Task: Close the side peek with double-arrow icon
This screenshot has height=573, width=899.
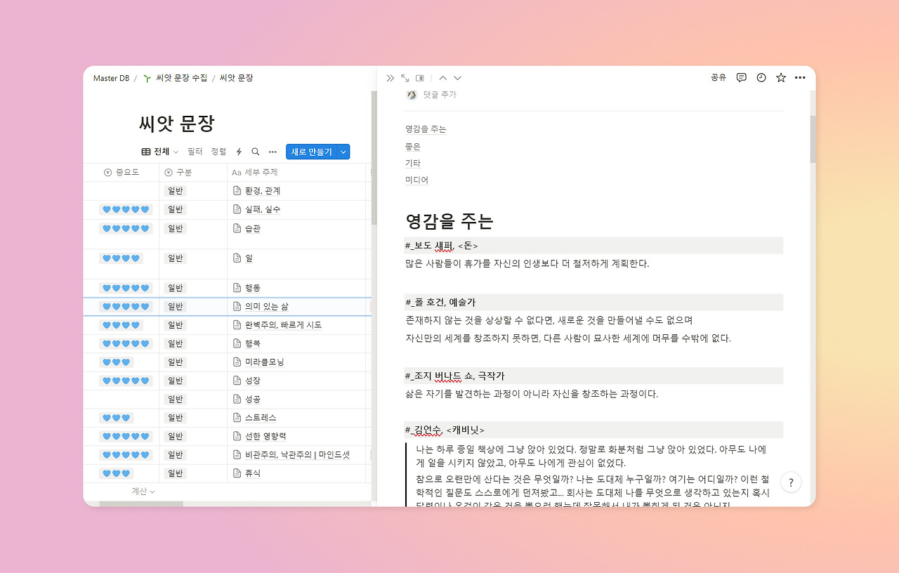Action: coord(391,78)
